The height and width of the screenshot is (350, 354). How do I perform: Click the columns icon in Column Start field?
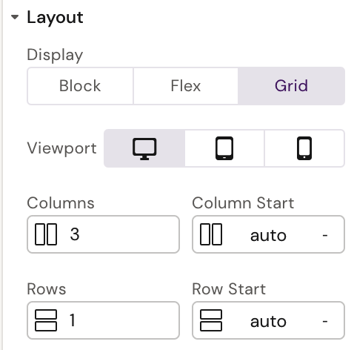coord(211,234)
